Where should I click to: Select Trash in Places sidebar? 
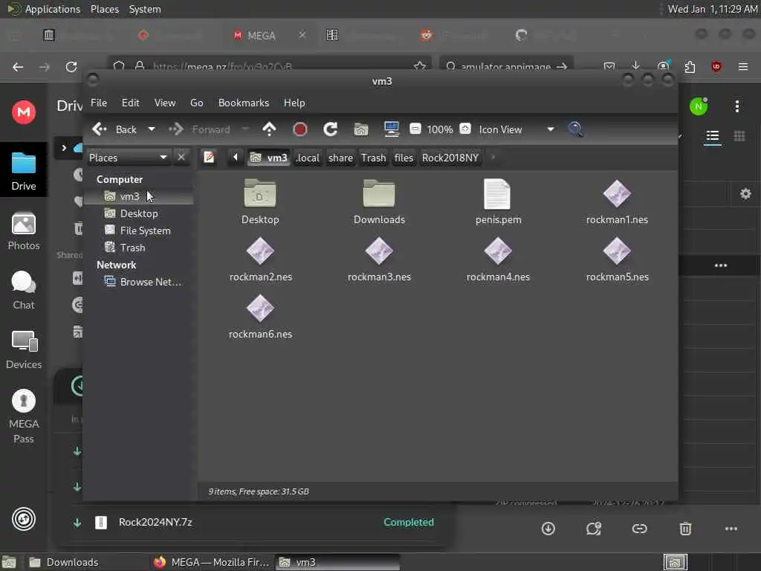click(139, 248)
